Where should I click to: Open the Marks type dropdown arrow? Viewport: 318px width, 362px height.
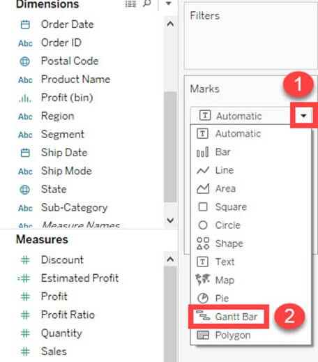point(303,116)
